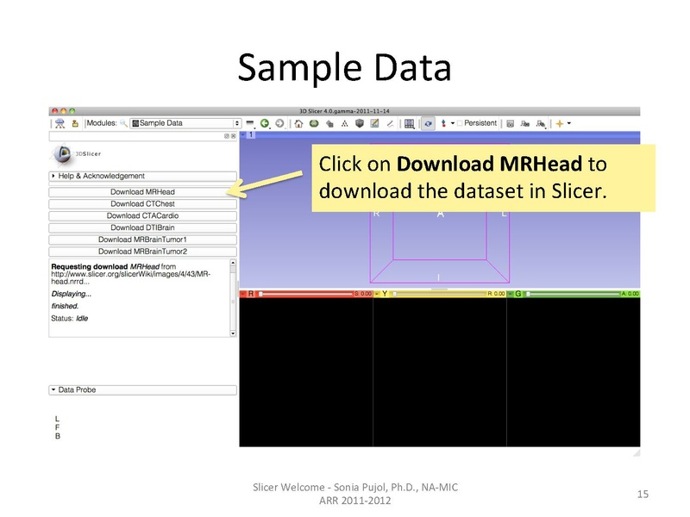Screen dimensions: 690x517
Task: Open the Extension Manager globe icon
Action: click(314, 123)
